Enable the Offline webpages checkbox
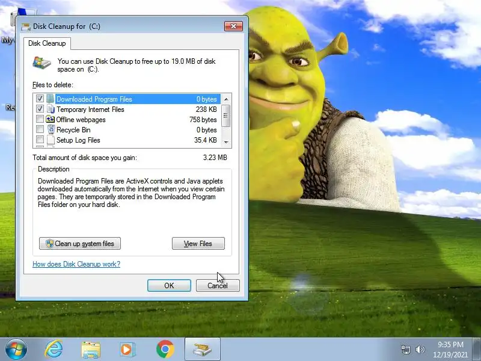The width and height of the screenshot is (481, 361). point(40,119)
